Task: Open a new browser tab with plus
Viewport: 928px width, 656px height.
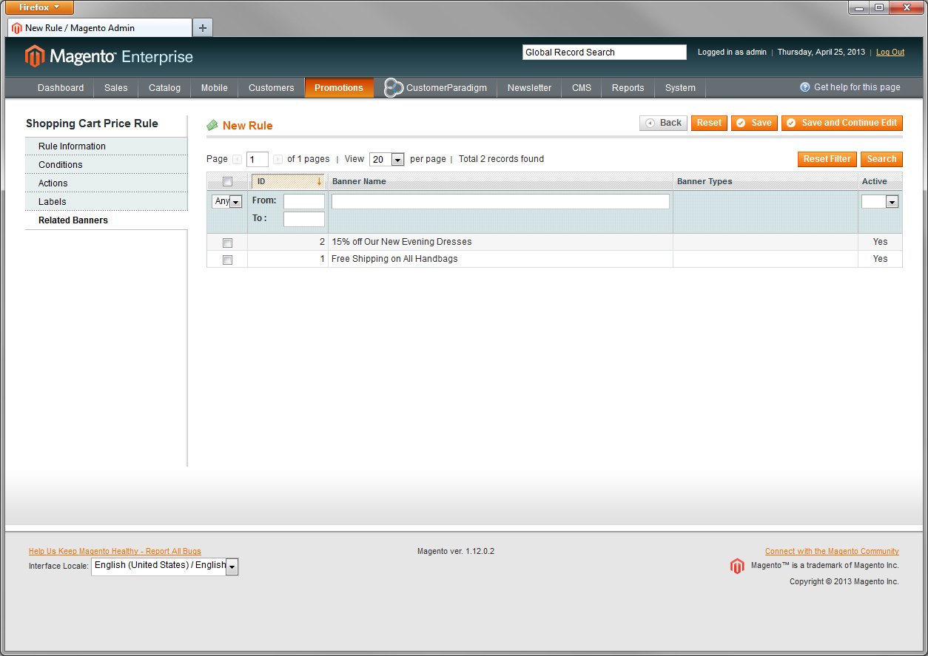Action: point(203,28)
